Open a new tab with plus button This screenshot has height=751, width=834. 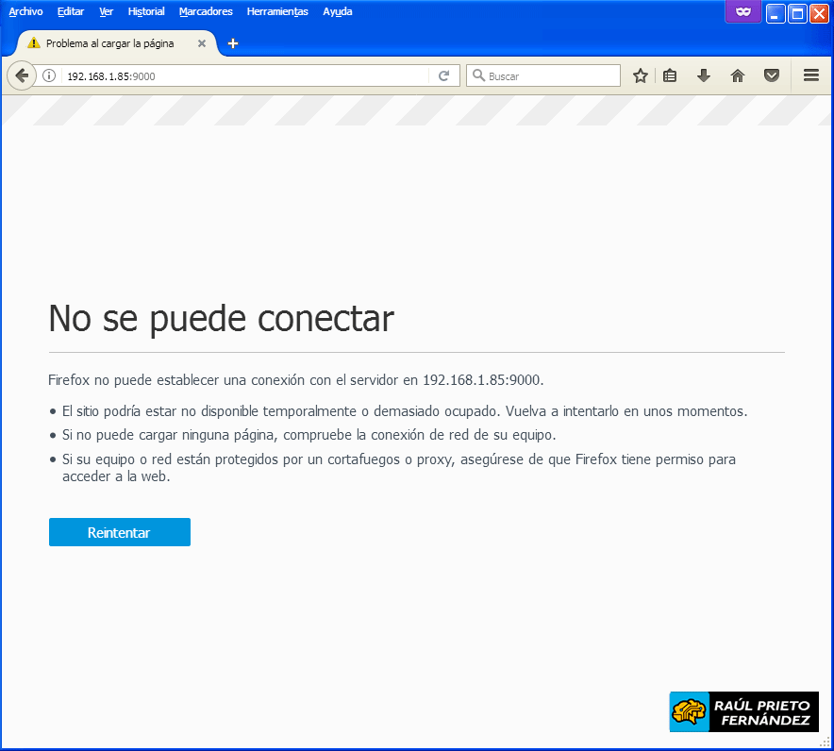(233, 43)
